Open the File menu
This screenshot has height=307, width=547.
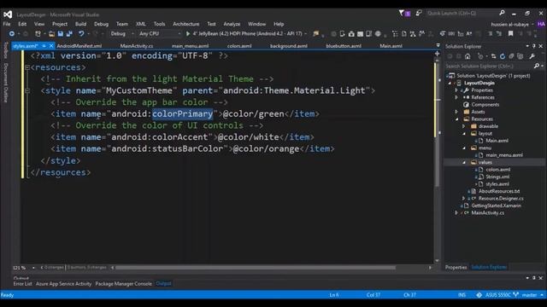pos(7,24)
